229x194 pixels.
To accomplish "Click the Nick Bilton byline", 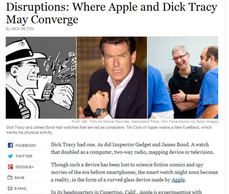I will [x=20, y=29].
